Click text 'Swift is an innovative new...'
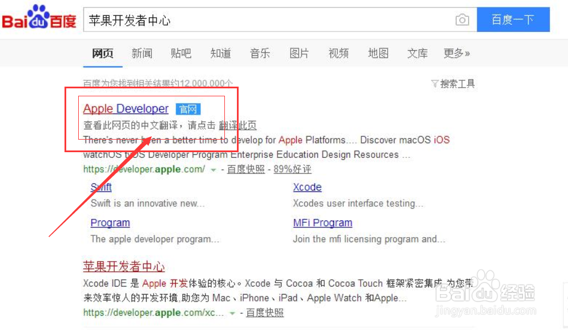568x330 pixels. coord(147,203)
